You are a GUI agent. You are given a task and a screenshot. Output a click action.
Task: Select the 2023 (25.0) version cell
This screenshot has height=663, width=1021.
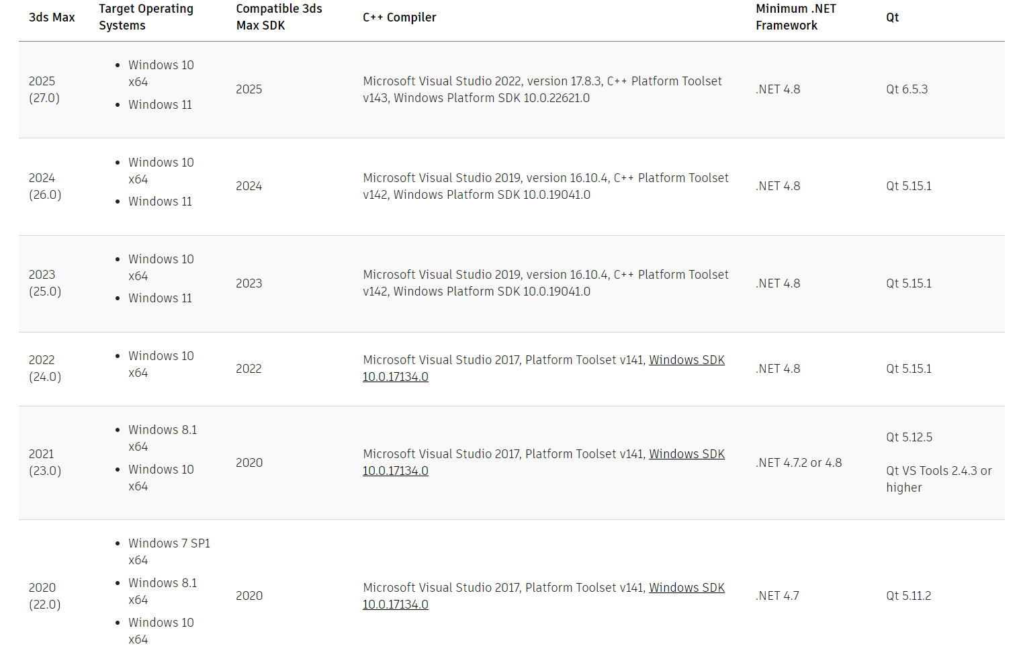tap(45, 283)
